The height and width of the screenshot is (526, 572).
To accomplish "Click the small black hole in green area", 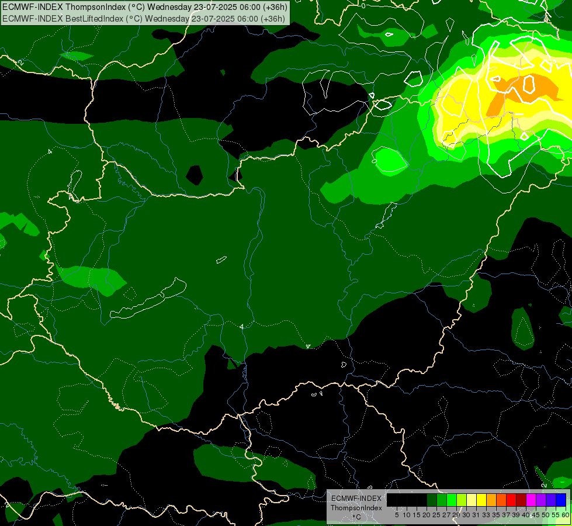I will point(195,175).
